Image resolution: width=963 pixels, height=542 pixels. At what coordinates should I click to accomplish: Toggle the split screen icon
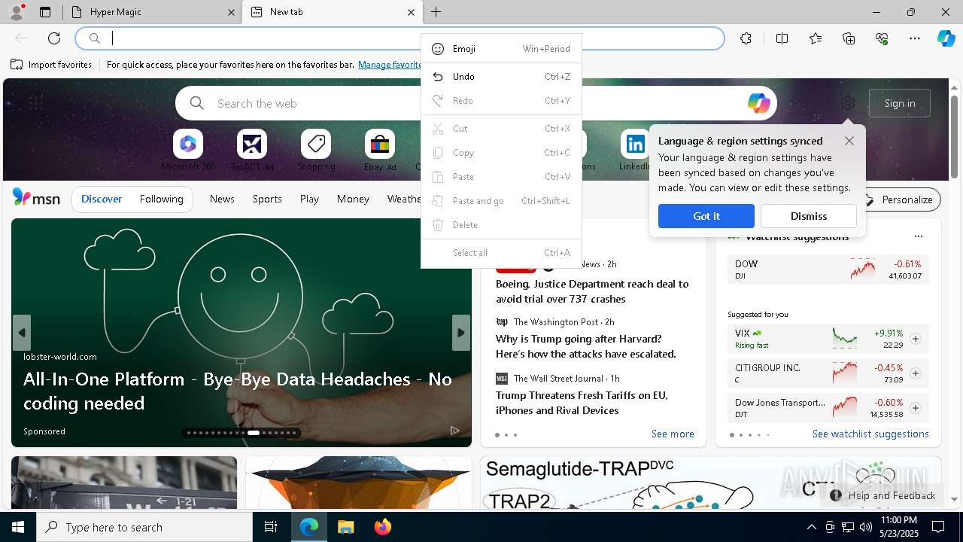point(782,38)
